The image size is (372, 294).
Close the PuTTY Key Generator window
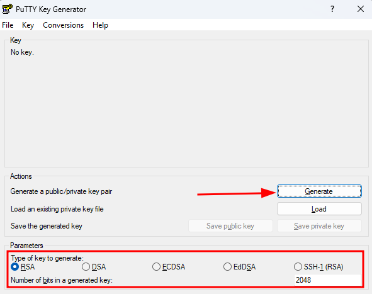361,9
